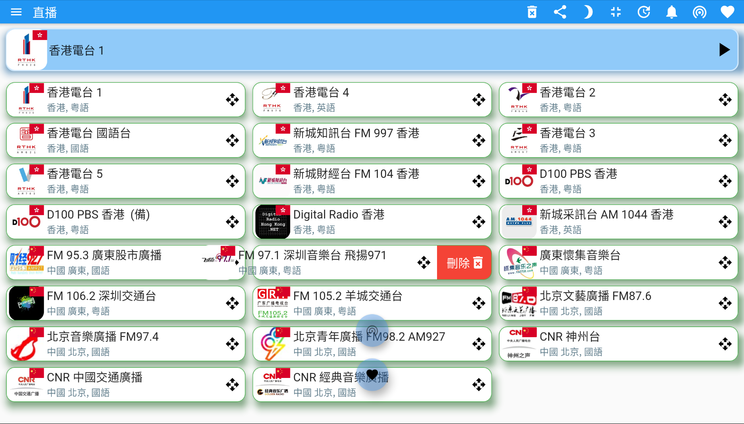
Task: Click move handle for FM 105.2 羊城交通台
Action: (479, 303)
